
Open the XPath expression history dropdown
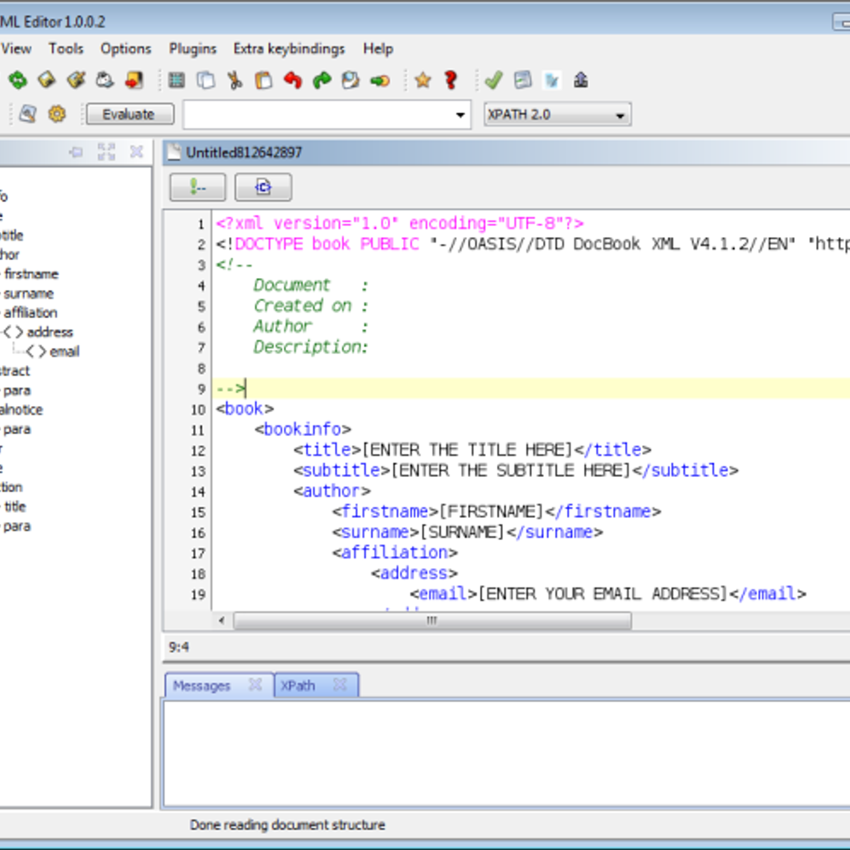(x=460, y=115)
